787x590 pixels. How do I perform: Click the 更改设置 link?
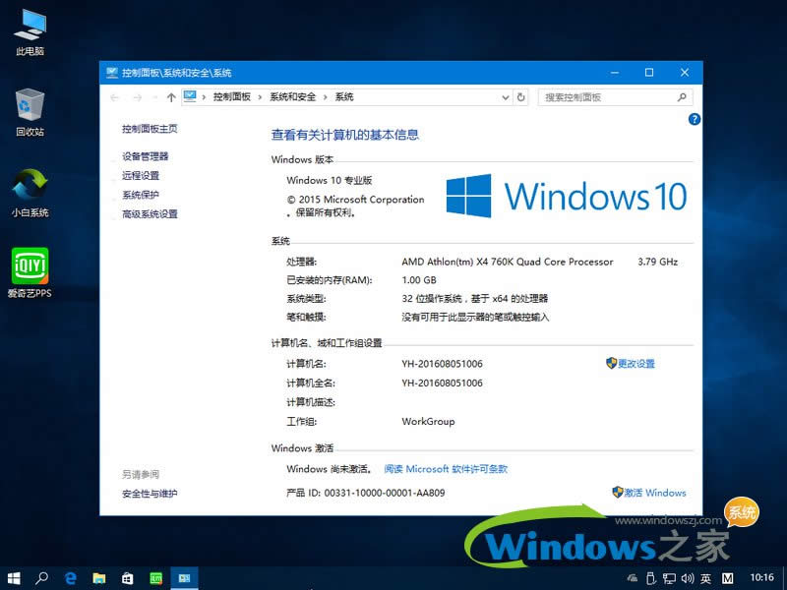(x=637, y=362)
